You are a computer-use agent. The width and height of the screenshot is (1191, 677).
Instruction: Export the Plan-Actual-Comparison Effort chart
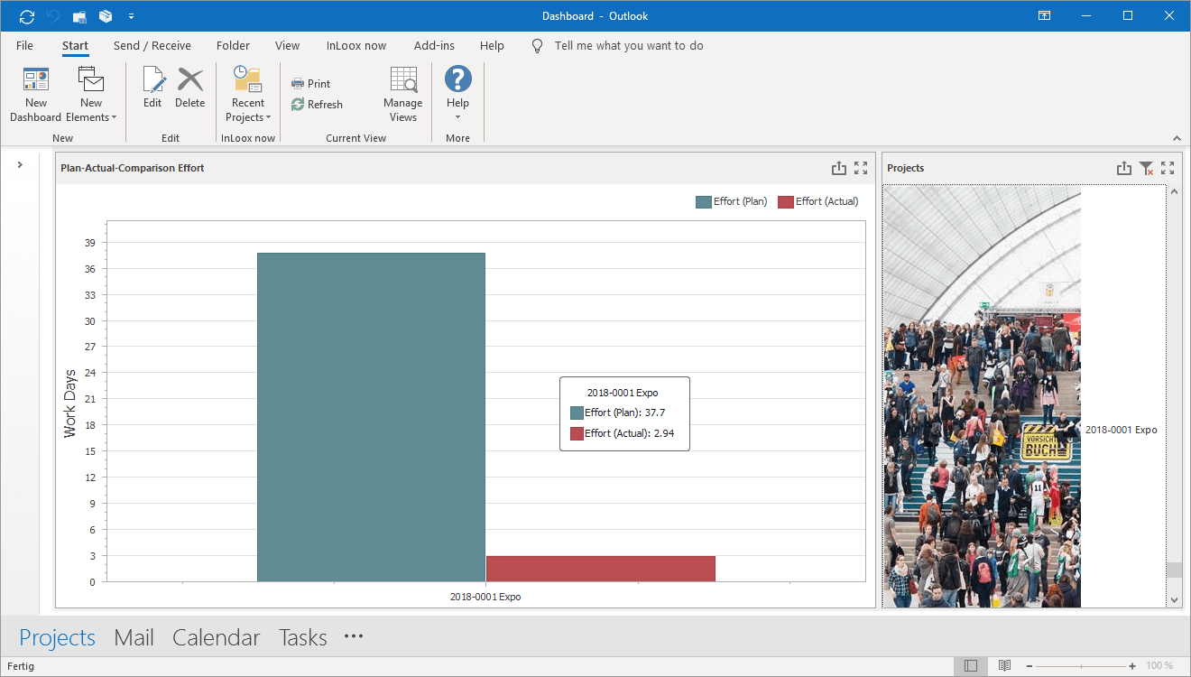tap(839, 168)
